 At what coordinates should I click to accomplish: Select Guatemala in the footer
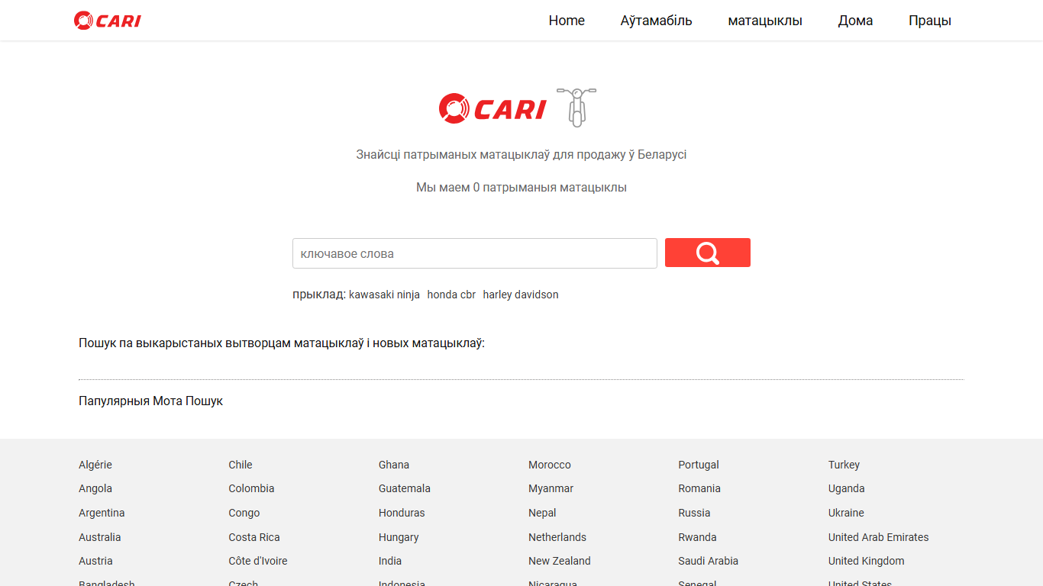point(405,488)
